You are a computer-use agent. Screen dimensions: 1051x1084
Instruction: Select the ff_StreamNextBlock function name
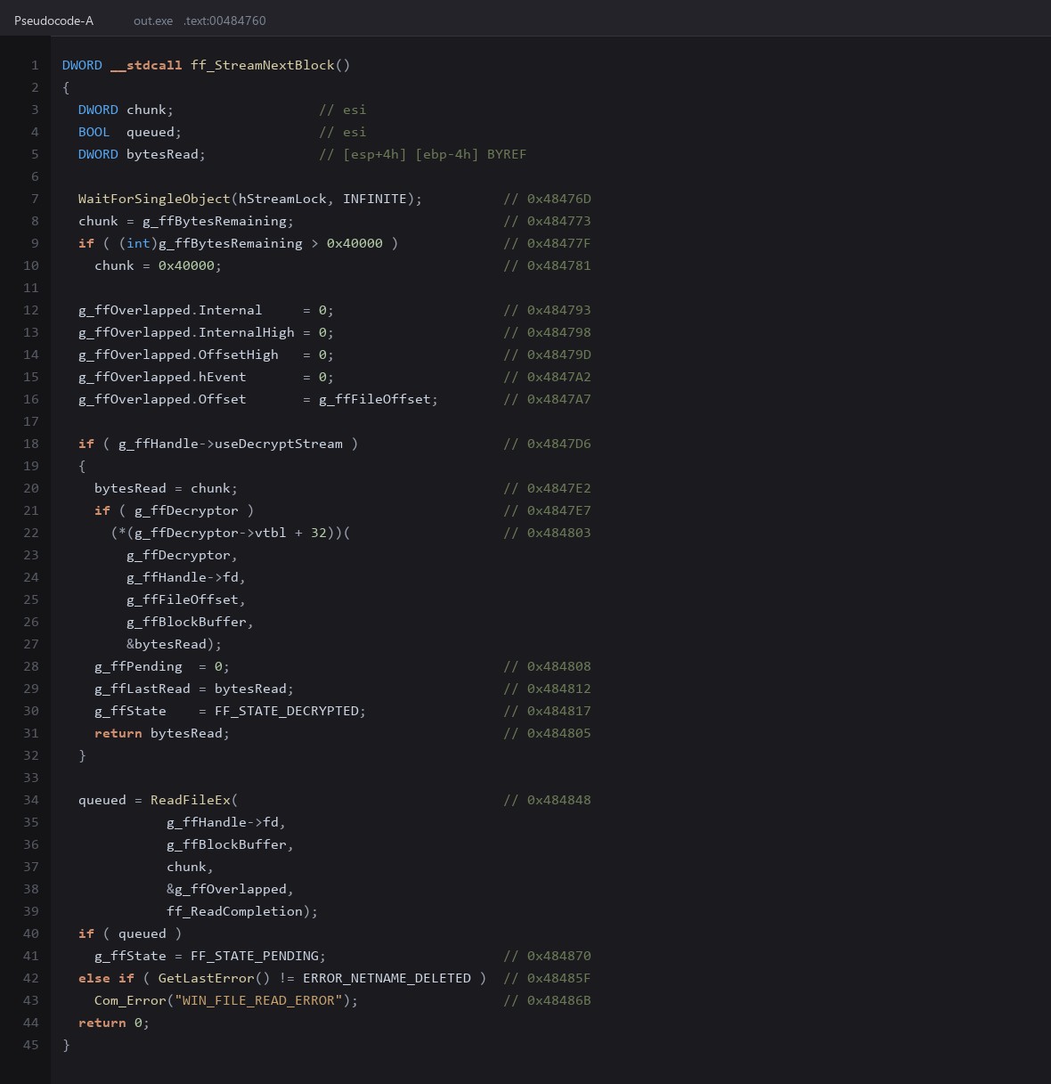click(262, 65)
